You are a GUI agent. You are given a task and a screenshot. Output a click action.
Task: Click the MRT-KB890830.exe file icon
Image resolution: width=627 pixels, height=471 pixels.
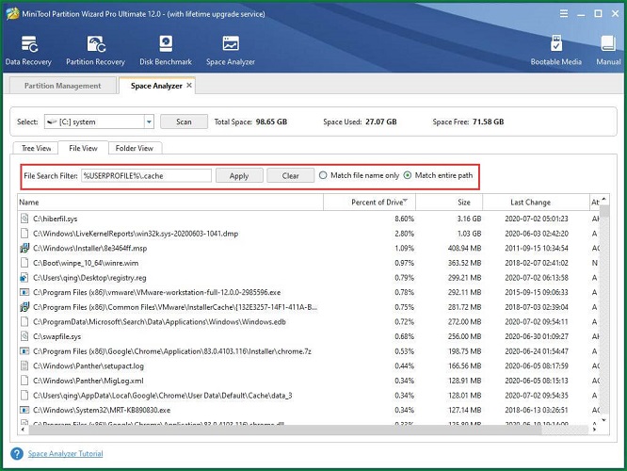click(24, 410)
